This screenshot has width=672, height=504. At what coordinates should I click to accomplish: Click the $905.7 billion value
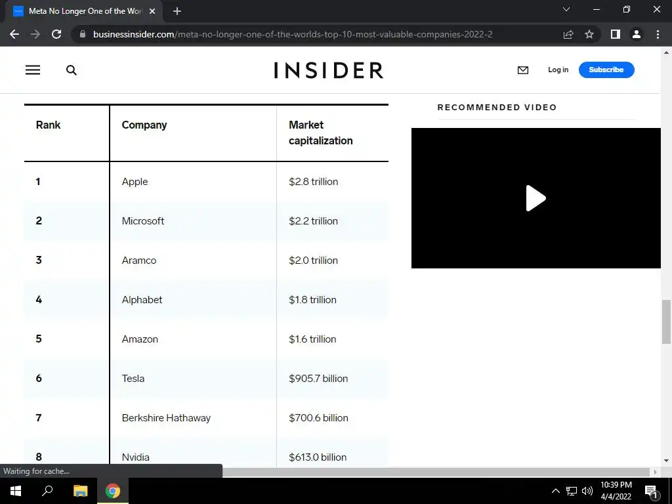click(x=318, y=379)
